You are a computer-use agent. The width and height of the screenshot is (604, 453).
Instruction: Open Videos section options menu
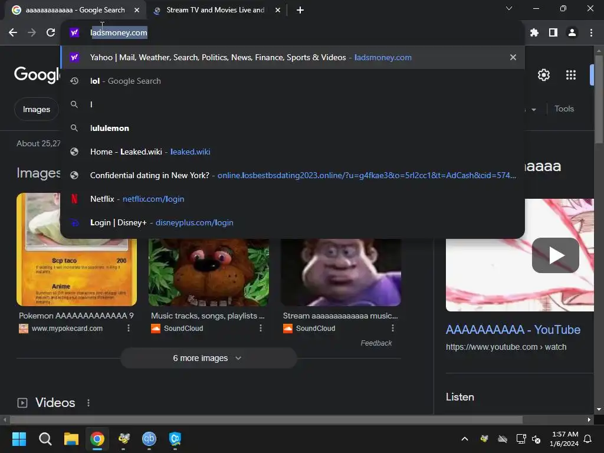[x=88, y=403]
